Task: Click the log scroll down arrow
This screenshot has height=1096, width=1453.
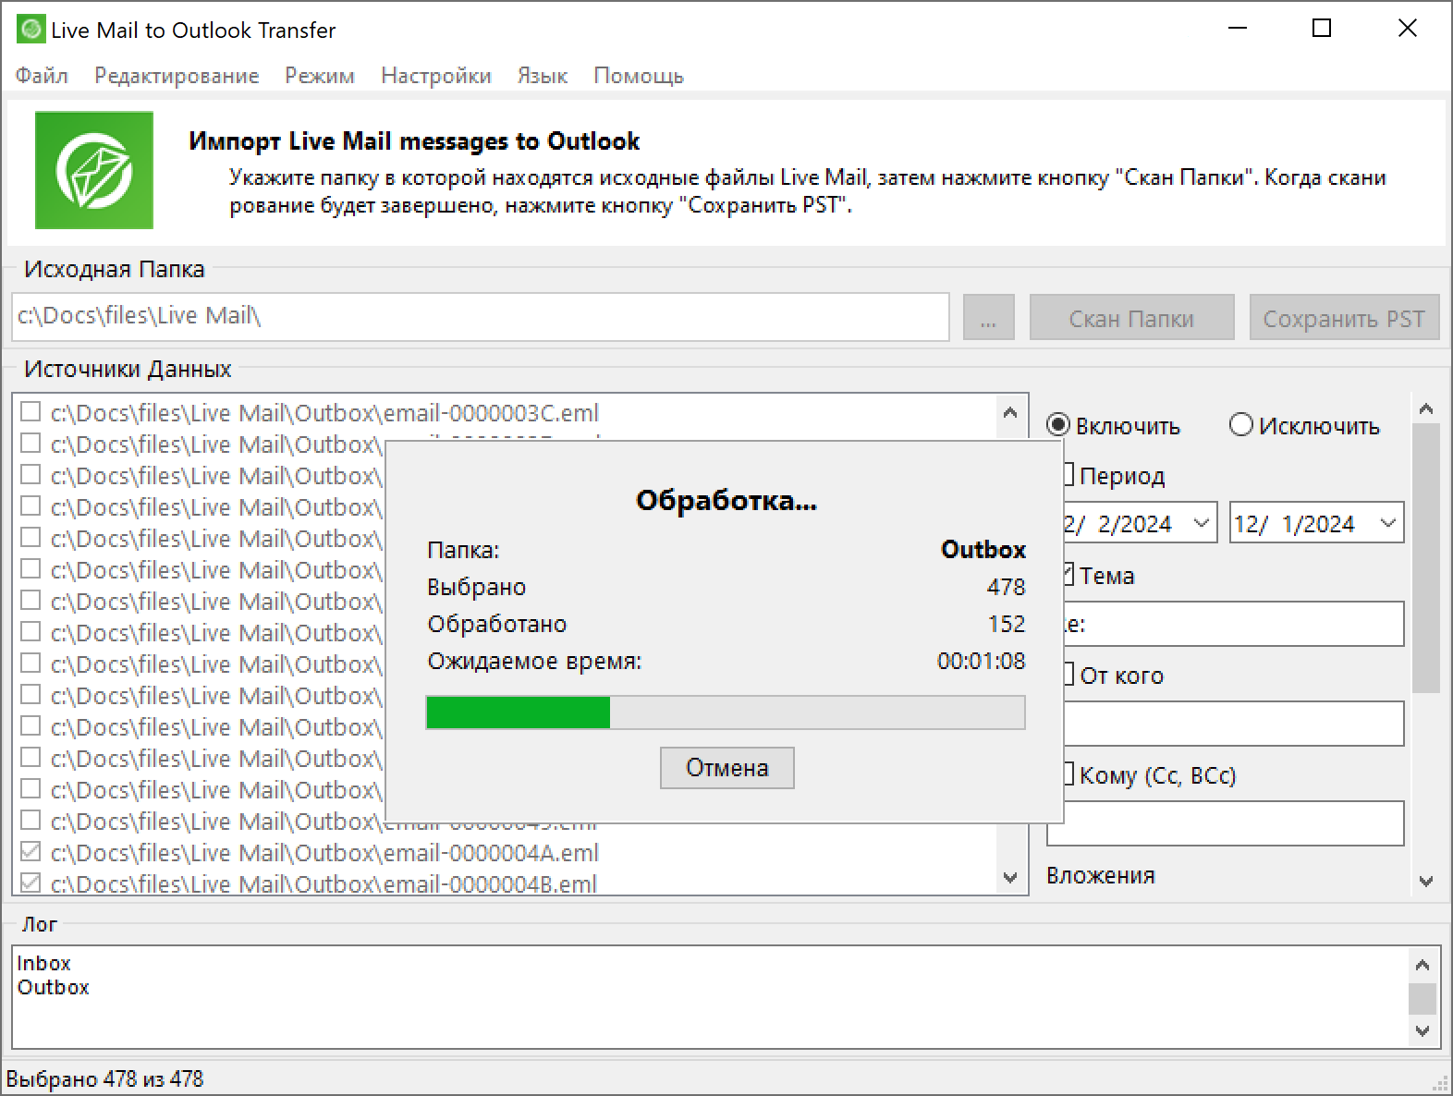Action: (x=1422, y=1030)
